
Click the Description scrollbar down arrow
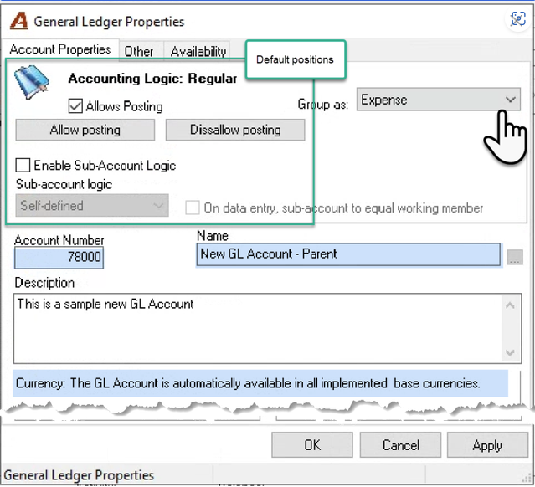click(x=510, y=352)
